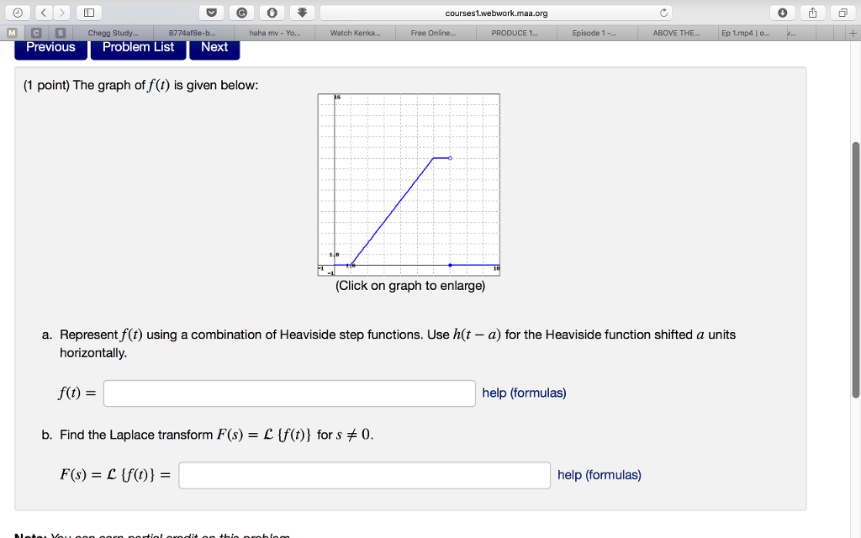Open help (formulas) next to f(t)
The image size is (861, 538).
[523, 393]
